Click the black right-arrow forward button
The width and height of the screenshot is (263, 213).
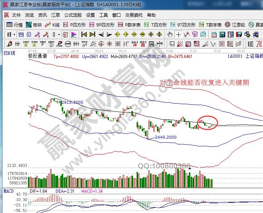(109, 35)
